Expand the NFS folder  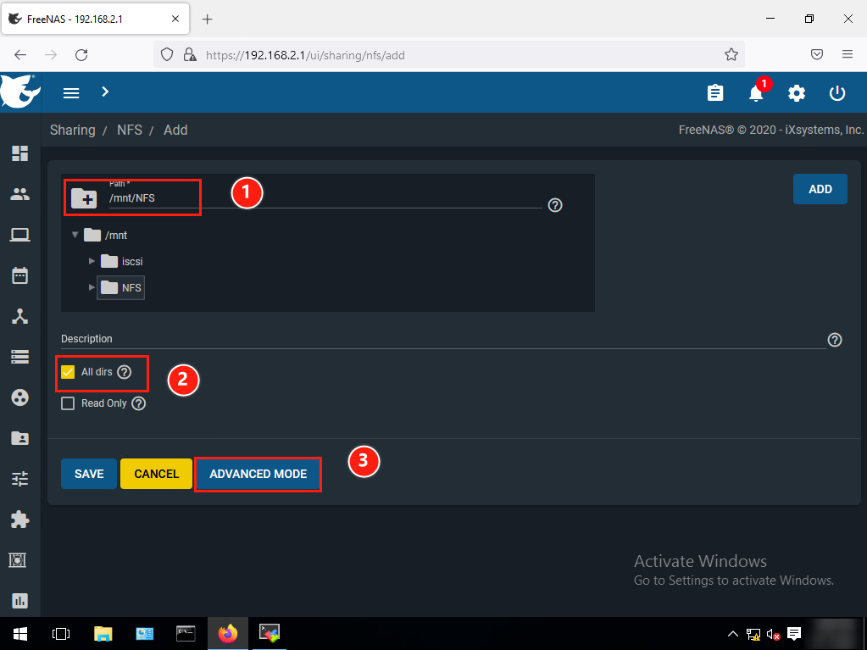92,287
